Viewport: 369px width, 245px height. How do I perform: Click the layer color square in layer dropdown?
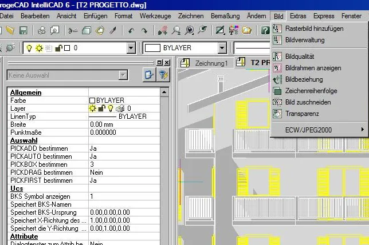point(67,48)
